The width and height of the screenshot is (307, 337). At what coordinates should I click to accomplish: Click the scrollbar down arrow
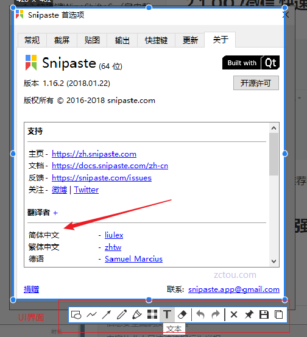point(273,261)
